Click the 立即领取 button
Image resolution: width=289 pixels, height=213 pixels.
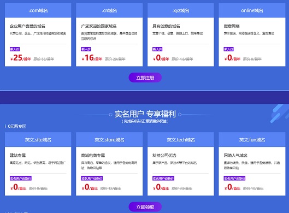click(x=145, y=207)
